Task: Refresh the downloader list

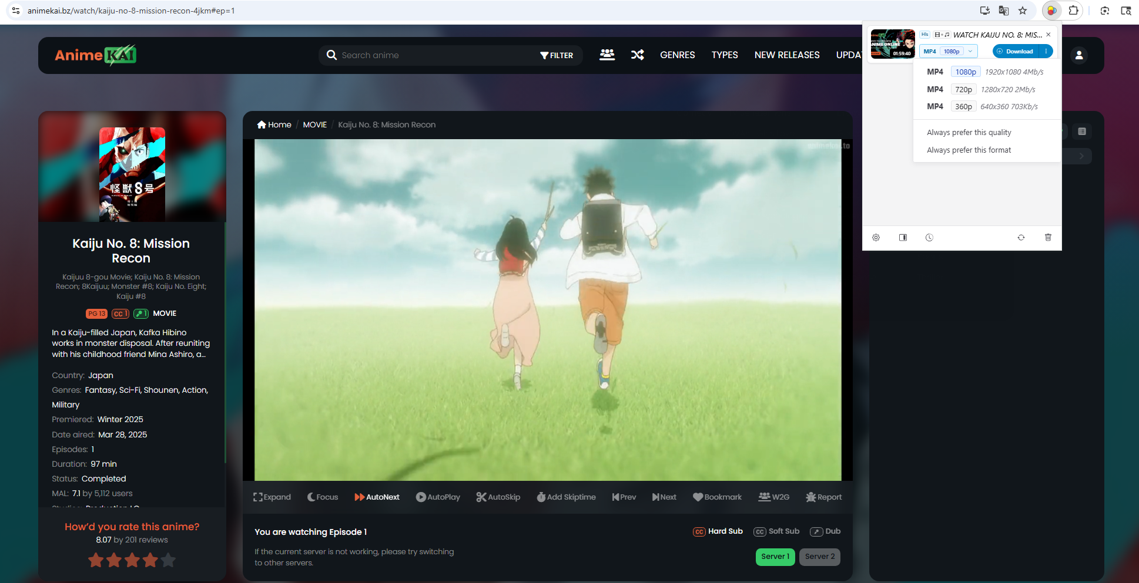Action: click(1021, 238)
